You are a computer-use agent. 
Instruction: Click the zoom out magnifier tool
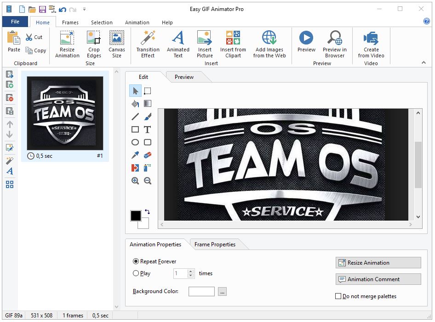(x=148, y=181)
